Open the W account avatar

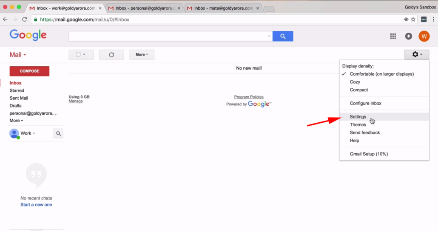424,36
